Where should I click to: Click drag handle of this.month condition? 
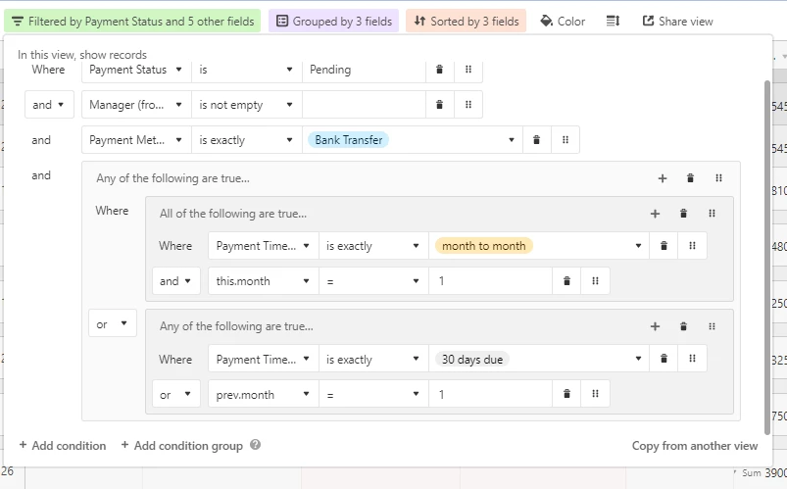pyautogui.click(x=595, y=281)
